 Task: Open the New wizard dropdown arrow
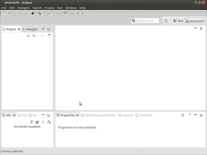pos(9,13)
